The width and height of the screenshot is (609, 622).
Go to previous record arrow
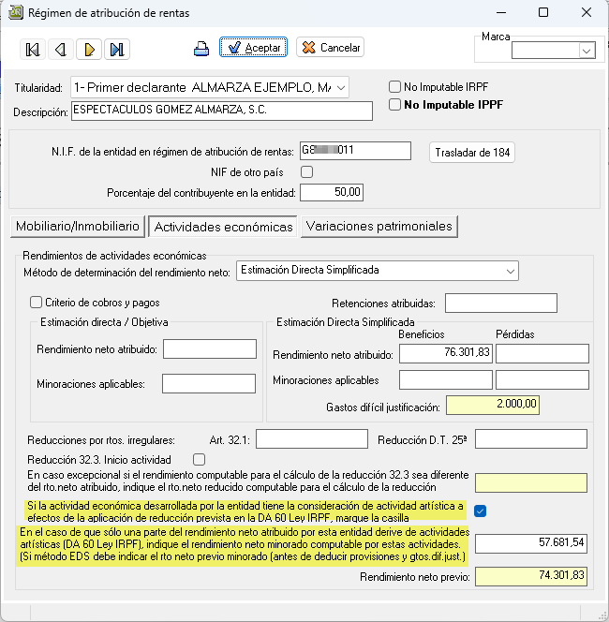click(60, 50)
